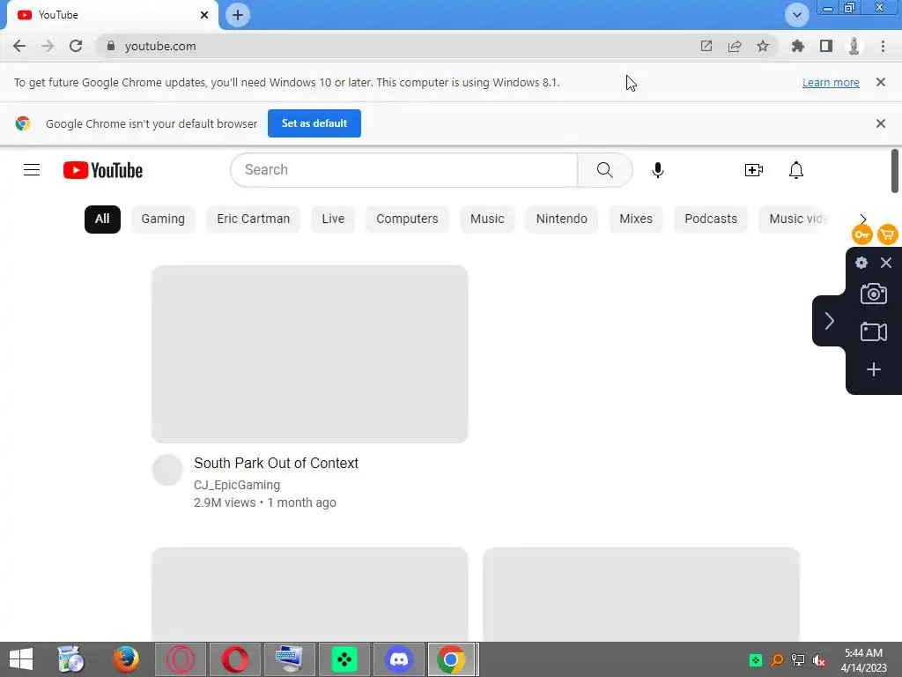This screenshot has height=677, width=902.
Task: Select the Podcasts chip
Action: point(711,219)
